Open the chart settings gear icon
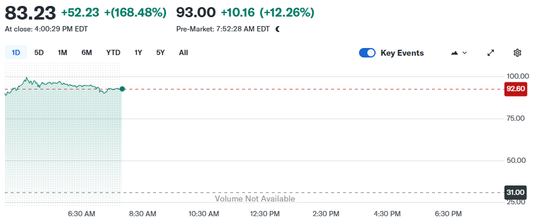Image resolution: width=540 pixels, height=224 pixels. click(x=517, y=53)
